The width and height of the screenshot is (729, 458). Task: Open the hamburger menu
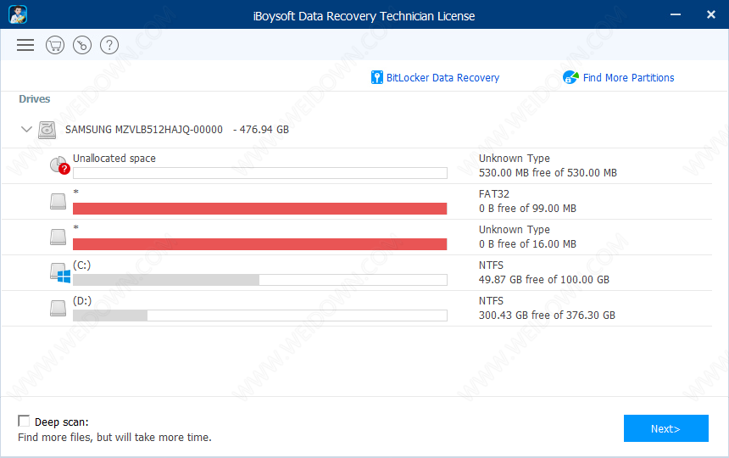pyautogui.click(x=25, y=45)
